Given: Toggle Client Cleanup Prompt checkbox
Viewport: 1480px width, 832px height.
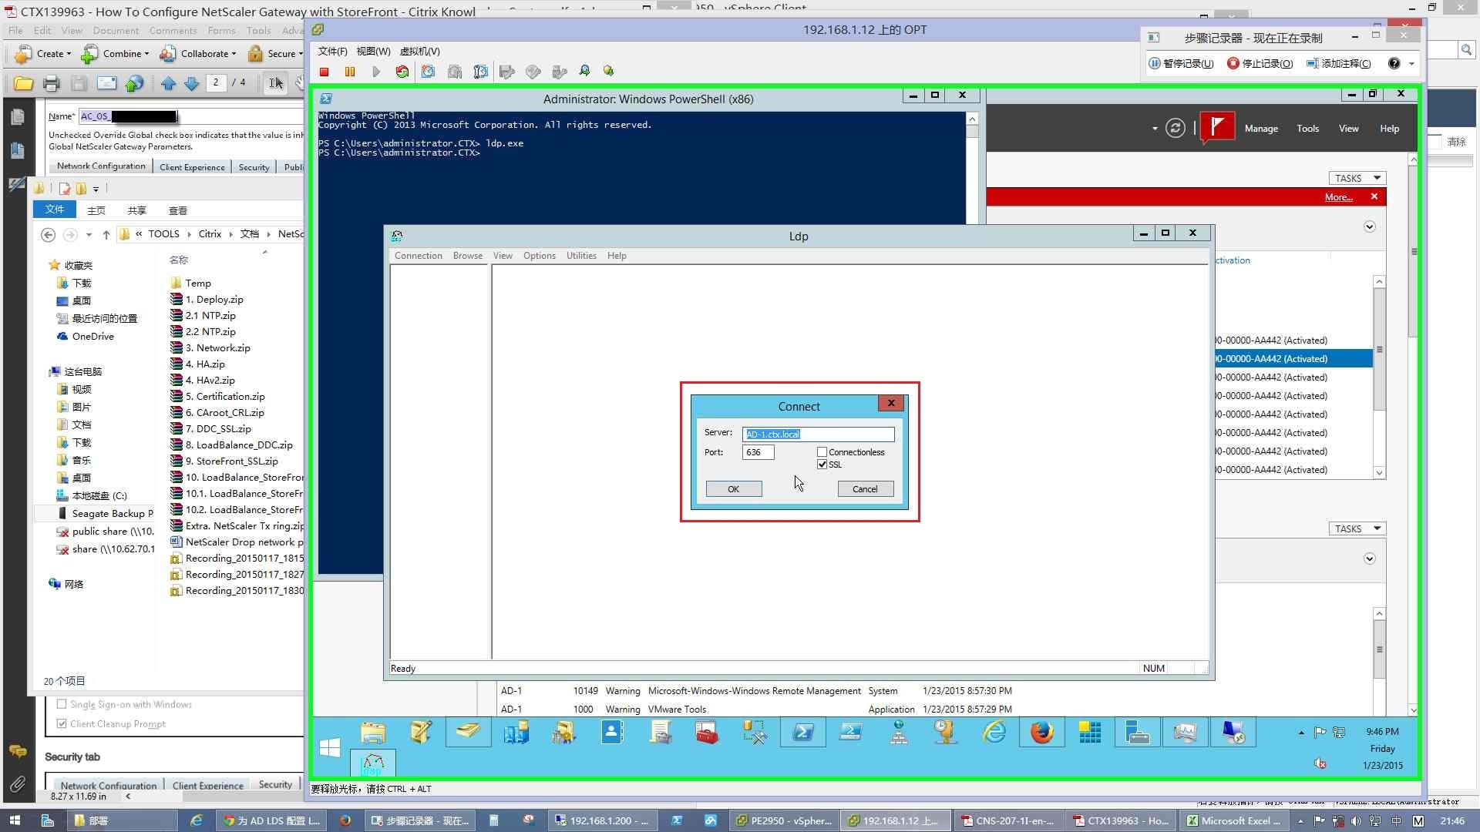Looking at the screenshot, I should [62, 723].
